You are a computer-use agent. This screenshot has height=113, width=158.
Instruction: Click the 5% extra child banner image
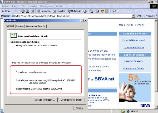[x=135, y=87]
